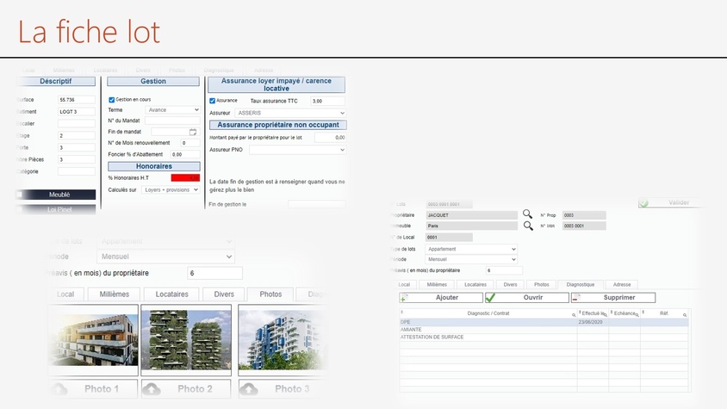
Task: Click the magnifier next to the Paris field
Action: 528,226
